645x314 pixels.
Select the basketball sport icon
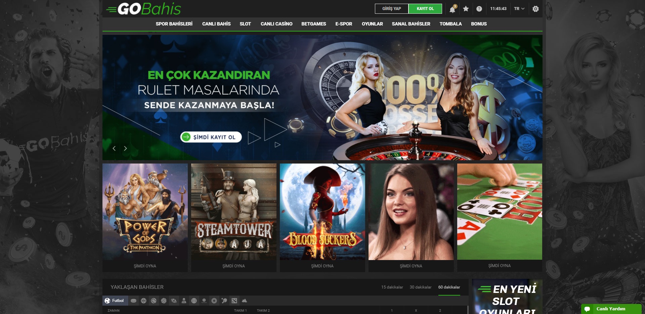coord(143,301)
